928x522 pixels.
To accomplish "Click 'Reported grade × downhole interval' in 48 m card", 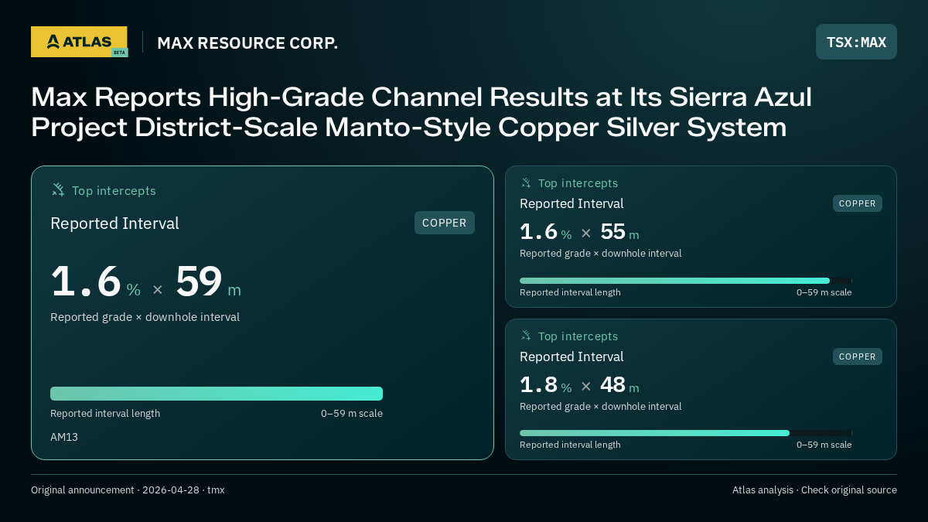I will coord(601,407).
